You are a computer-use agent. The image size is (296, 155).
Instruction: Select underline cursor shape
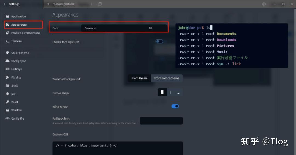point(178,92)
